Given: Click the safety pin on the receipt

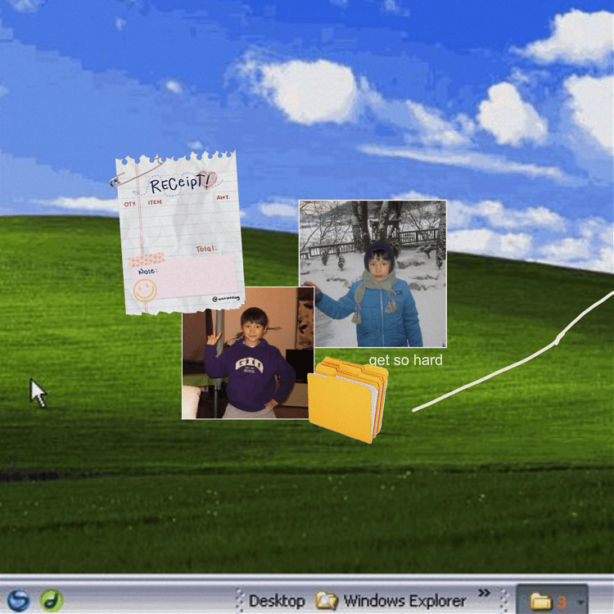Looking at the screenshot, I should pos(137,172).
